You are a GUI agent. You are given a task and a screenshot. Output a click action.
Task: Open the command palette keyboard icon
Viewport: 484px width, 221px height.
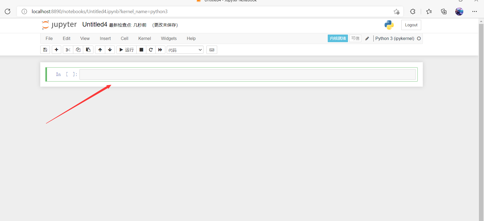point(212,50)
